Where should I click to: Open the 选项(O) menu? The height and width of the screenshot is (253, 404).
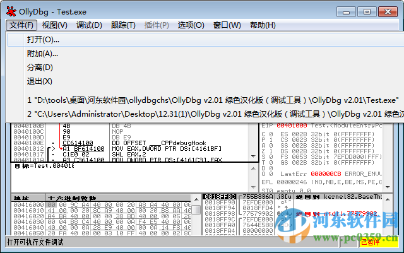[x=191, y=25]
